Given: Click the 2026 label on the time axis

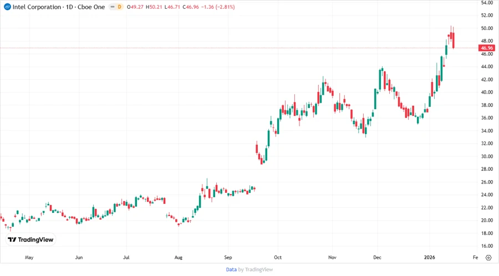Looking at the screenshot, I should point(430,258).
